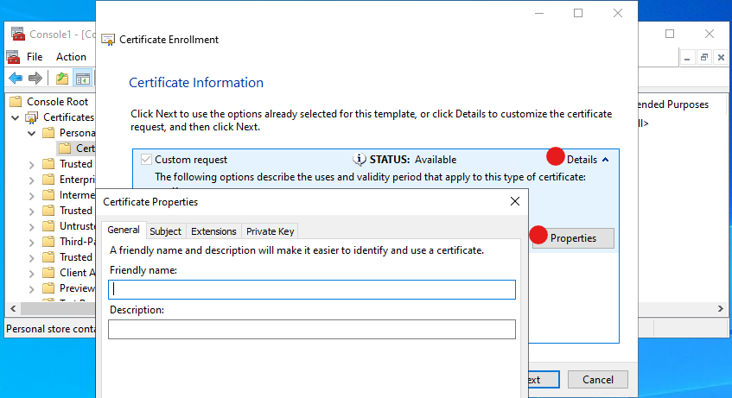Click the Third-Party folder icon in tree

point(48,242)
